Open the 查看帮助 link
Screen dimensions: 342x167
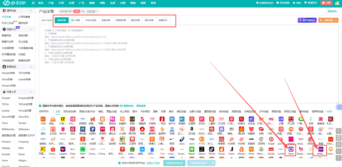pyautogui.click(x=332, y=11)
